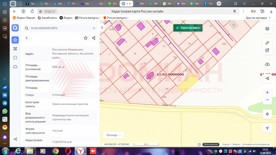Zoom out the map with minus button
Viewport: 276px width, 155px height.
267,100
